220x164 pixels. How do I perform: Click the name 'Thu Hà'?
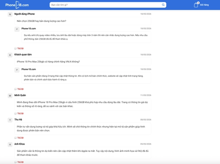coord(18,120)
